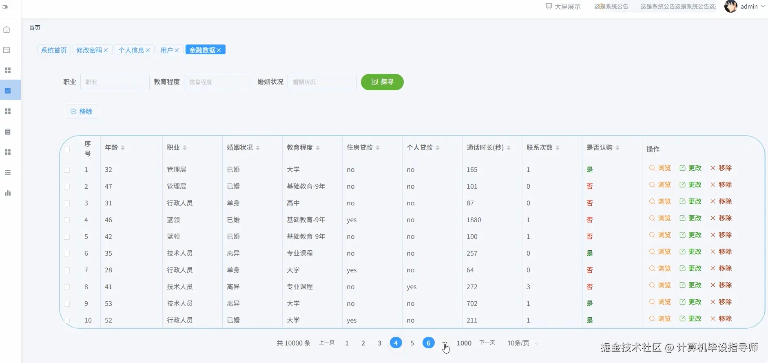The image size is (768, 363).
Task: Click the 移除 batch delete button
Action: coord(82,111)
